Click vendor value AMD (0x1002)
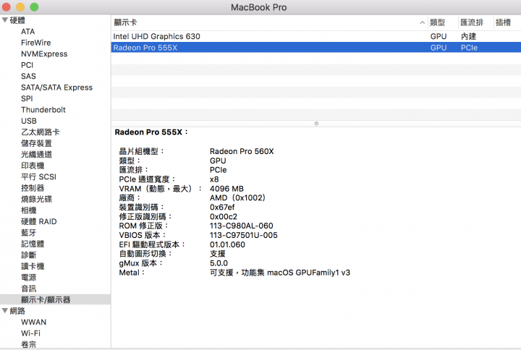 (x=237, y=198)
